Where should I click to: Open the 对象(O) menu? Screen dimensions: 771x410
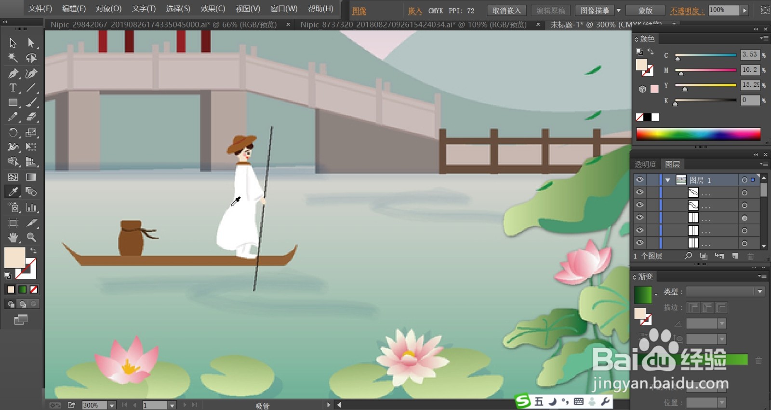[x=108, y=9]
